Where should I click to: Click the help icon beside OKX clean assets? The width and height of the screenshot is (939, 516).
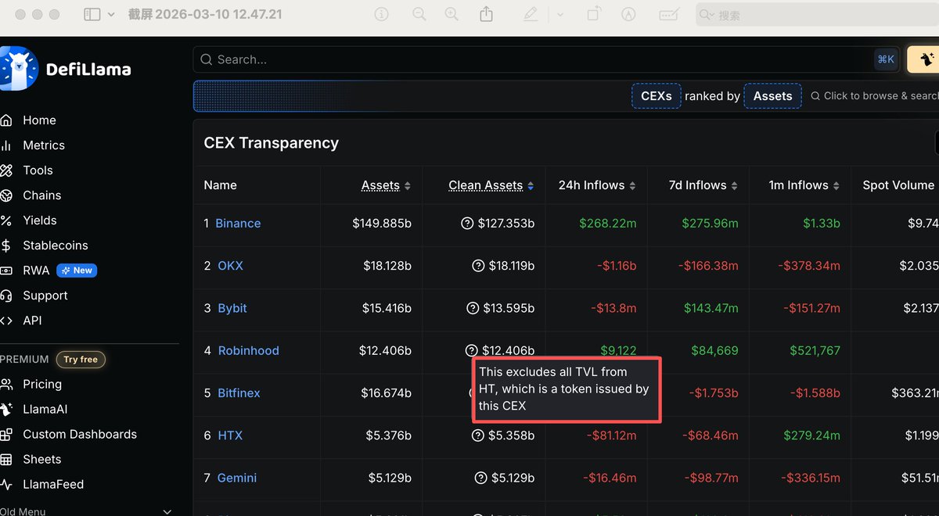pos(479,266)
